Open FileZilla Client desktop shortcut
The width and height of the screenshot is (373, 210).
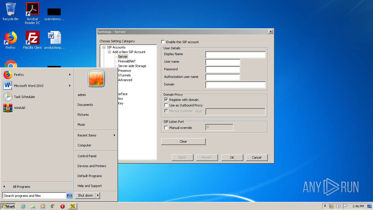(32, 40)
